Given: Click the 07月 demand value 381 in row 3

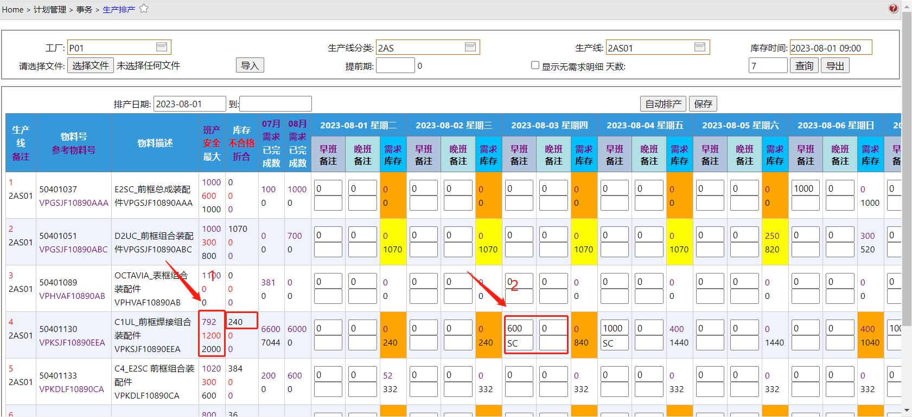Looking at the screenshot, I should coord(268,282).
